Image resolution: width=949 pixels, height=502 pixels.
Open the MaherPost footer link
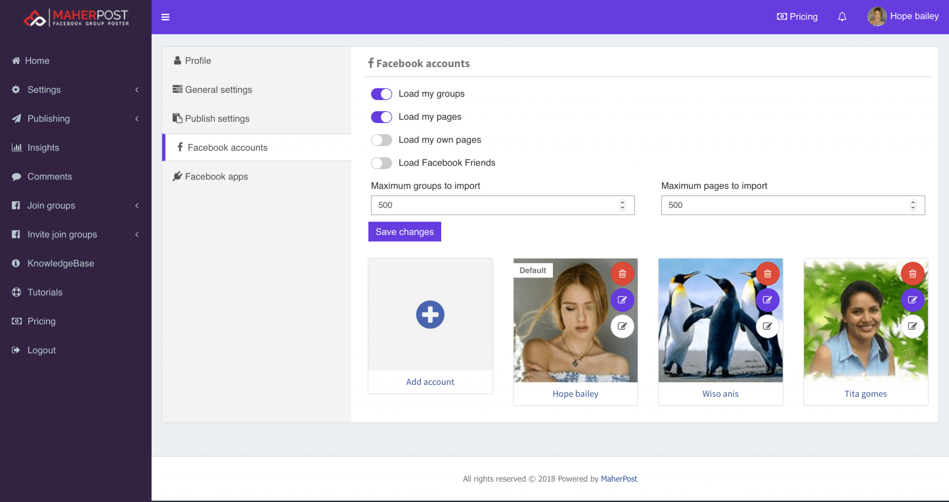point(619,478)
